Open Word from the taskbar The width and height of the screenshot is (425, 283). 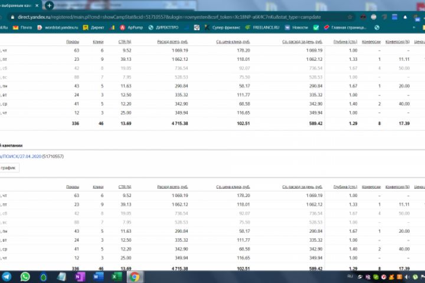[x=98, y=277]
